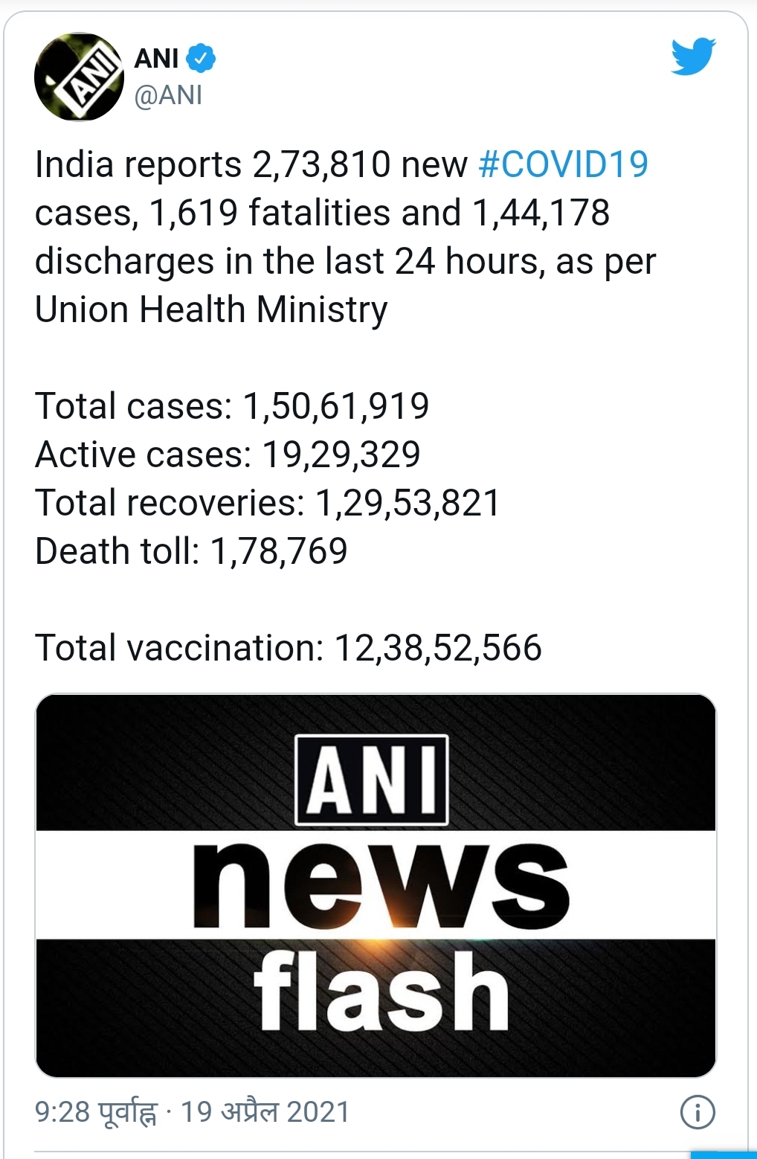757x1159 pixels.
Task: Open the ANI profile avatar
Action: coord(80,77)
